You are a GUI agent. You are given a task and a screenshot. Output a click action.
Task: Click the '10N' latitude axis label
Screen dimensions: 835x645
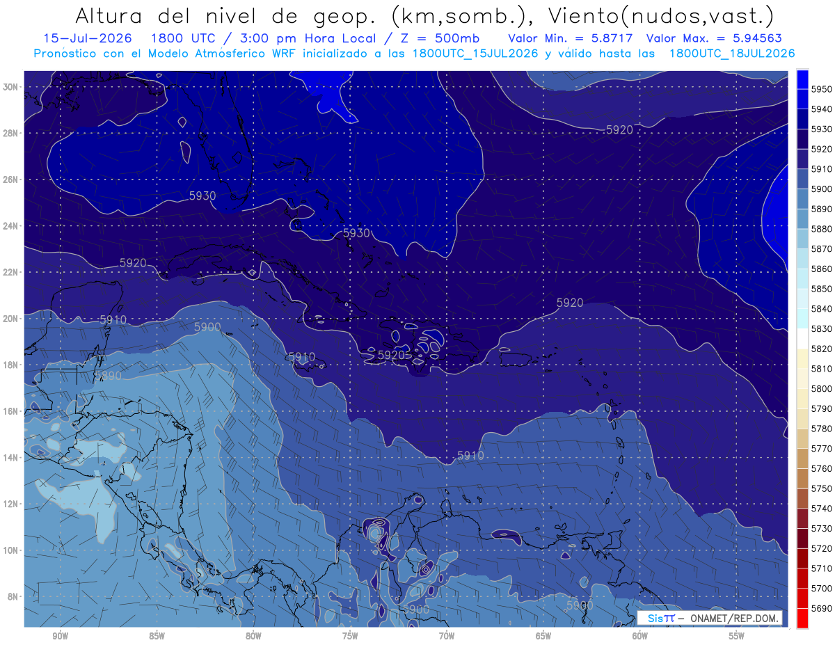(10, 550)
